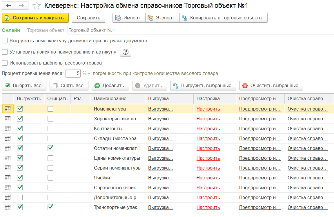
Task: Open Настроить link for Номенклатура
Action: coord(208,109)
